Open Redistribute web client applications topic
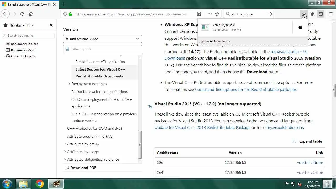Screen dimensions: 336x189 pyautogui.click(x=99, y=92)
